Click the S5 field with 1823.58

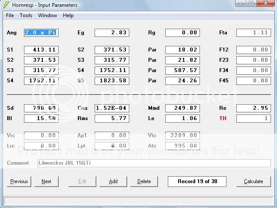pyautogui.click(x=112, y=81)
